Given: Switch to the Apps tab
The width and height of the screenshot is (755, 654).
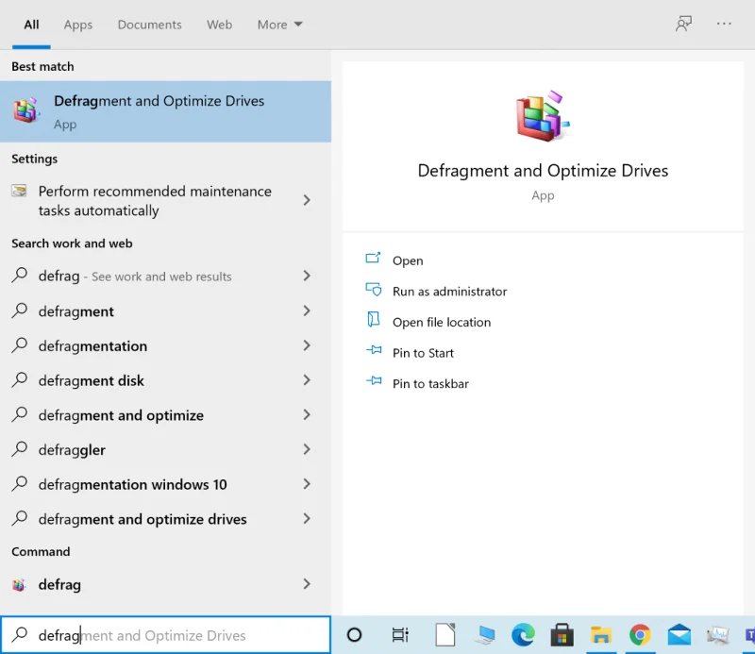Looking at the screenshot, I should pyautogui.click(x=78, y=25).
